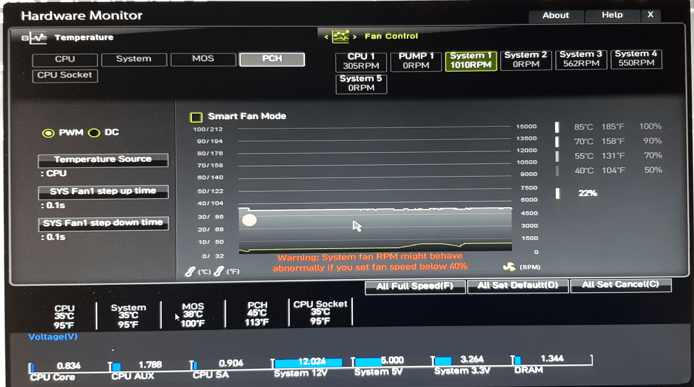Click the 15000 RPM axis label
The height and width of the screenshot is (387, 694).
(x=526, y=126)
